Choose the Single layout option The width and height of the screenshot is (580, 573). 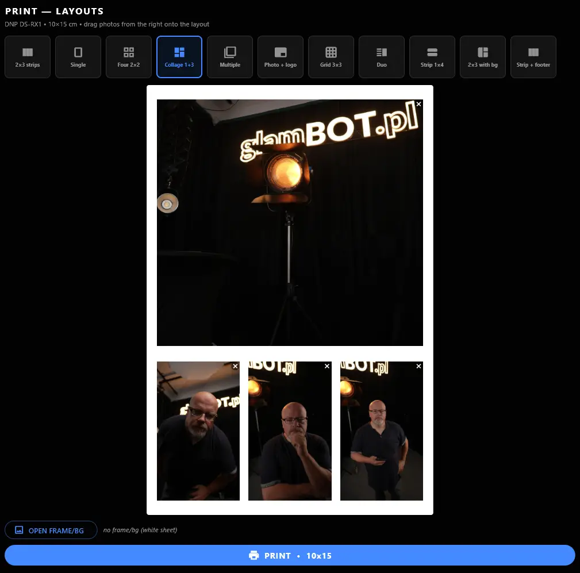point(78,56)
